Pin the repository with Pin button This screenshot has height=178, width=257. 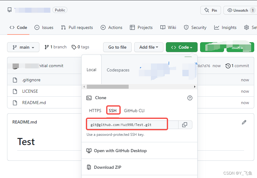coord(211,10)
